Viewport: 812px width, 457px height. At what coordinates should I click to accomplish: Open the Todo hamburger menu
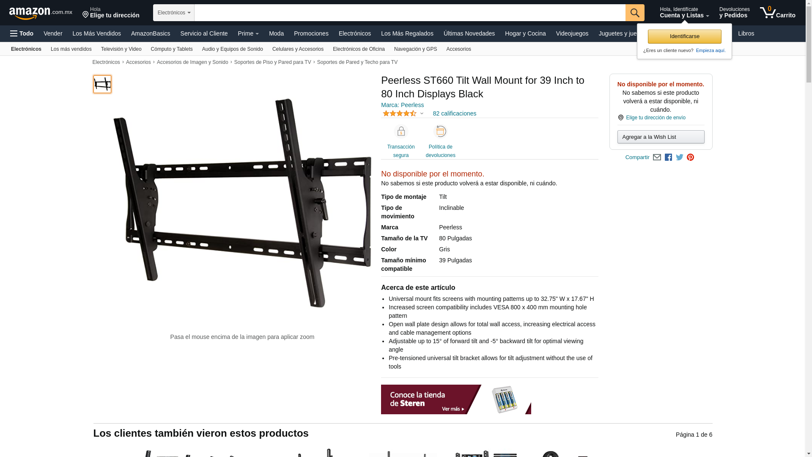tap(22, 33)
